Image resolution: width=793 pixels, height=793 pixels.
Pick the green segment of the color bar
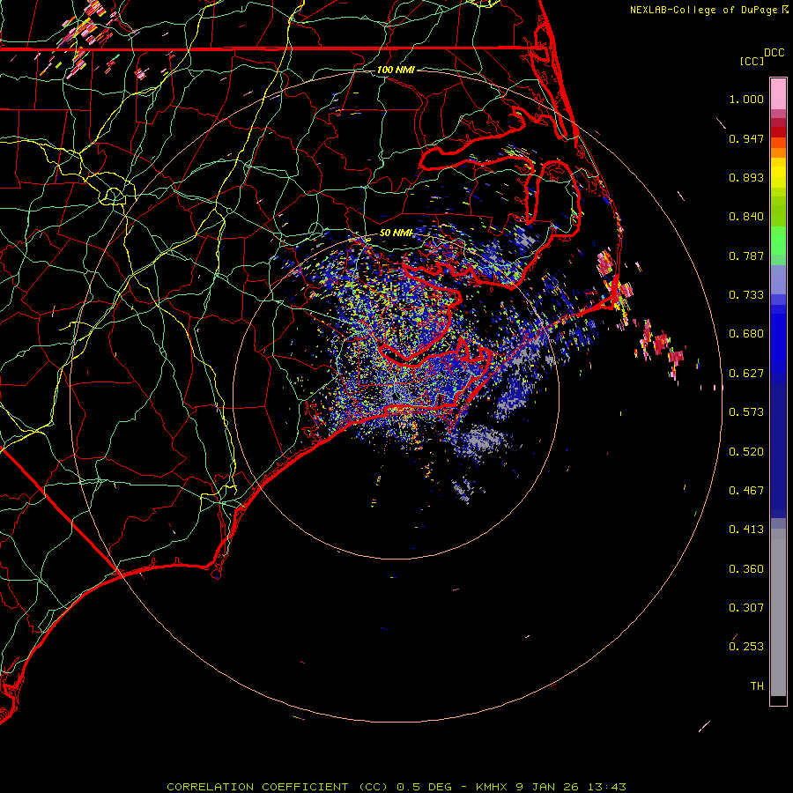tap(778, 240)
